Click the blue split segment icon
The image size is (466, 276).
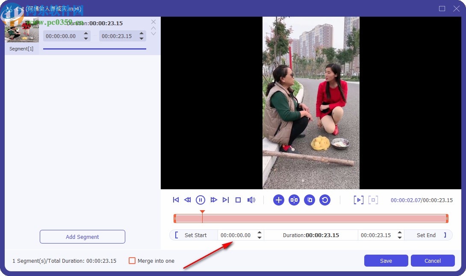pos(294,200)
